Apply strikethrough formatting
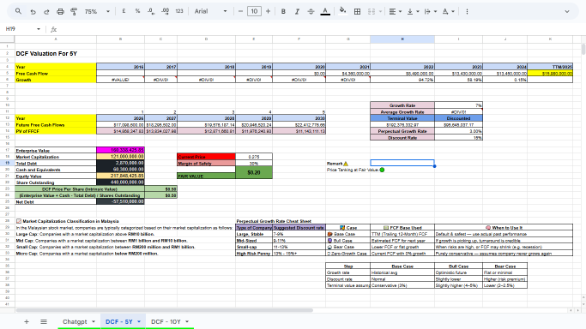 tap(311, 11)
